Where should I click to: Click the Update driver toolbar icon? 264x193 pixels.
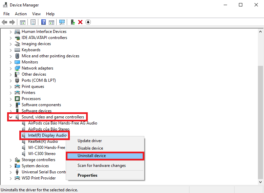click(x=73, y=22)
